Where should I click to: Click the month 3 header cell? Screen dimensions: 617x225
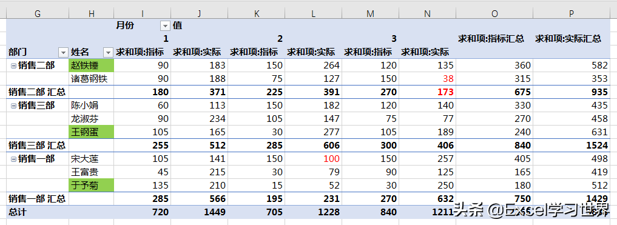pyautogui.click(x=394, y=39)
